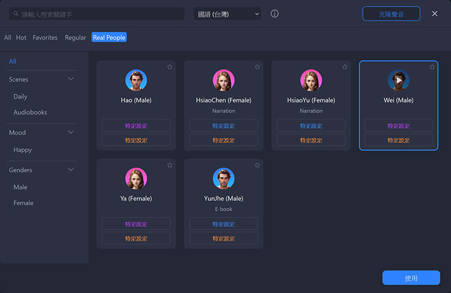Star the YunJhe (Male) voice
Viewport: 451px width, 293px height.
[x=257, y=165]
